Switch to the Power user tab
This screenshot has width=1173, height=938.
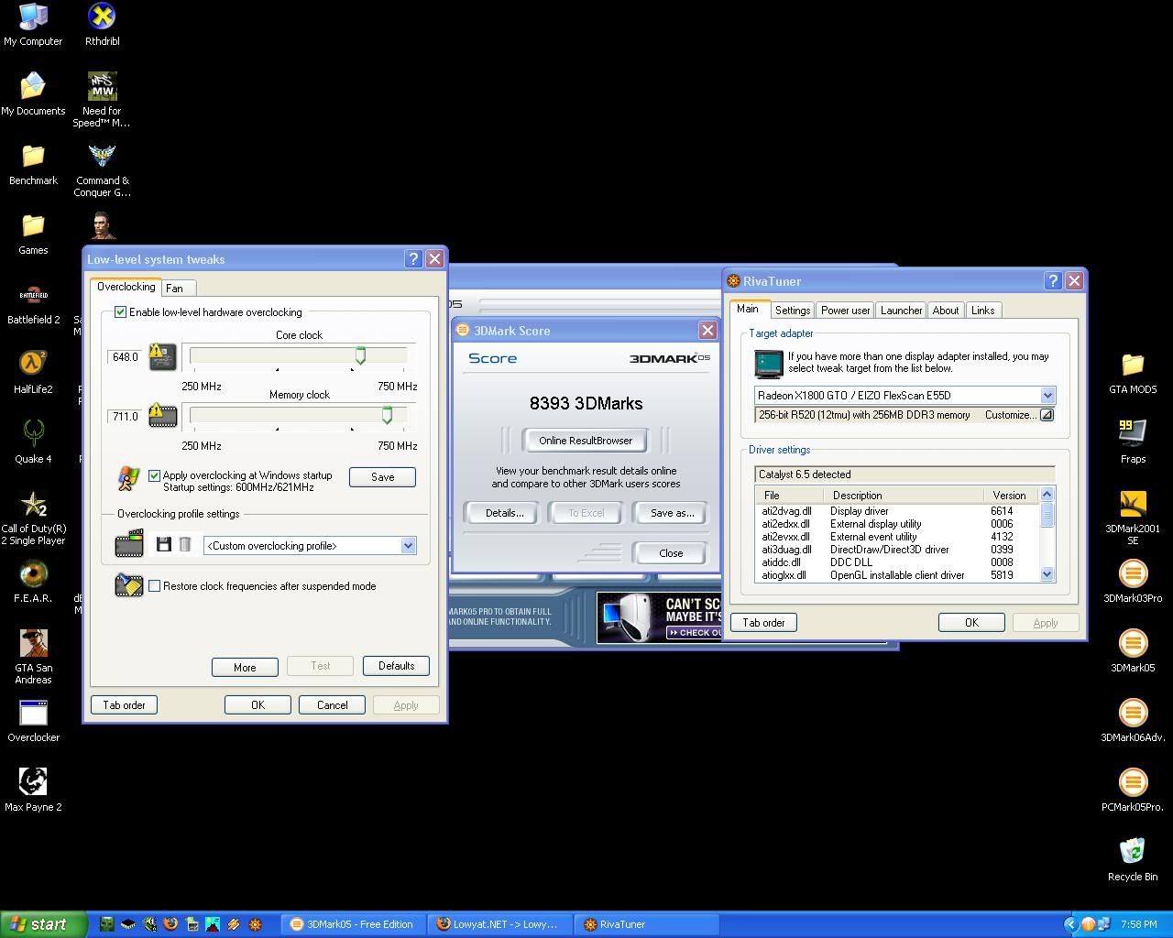(845, 311)
